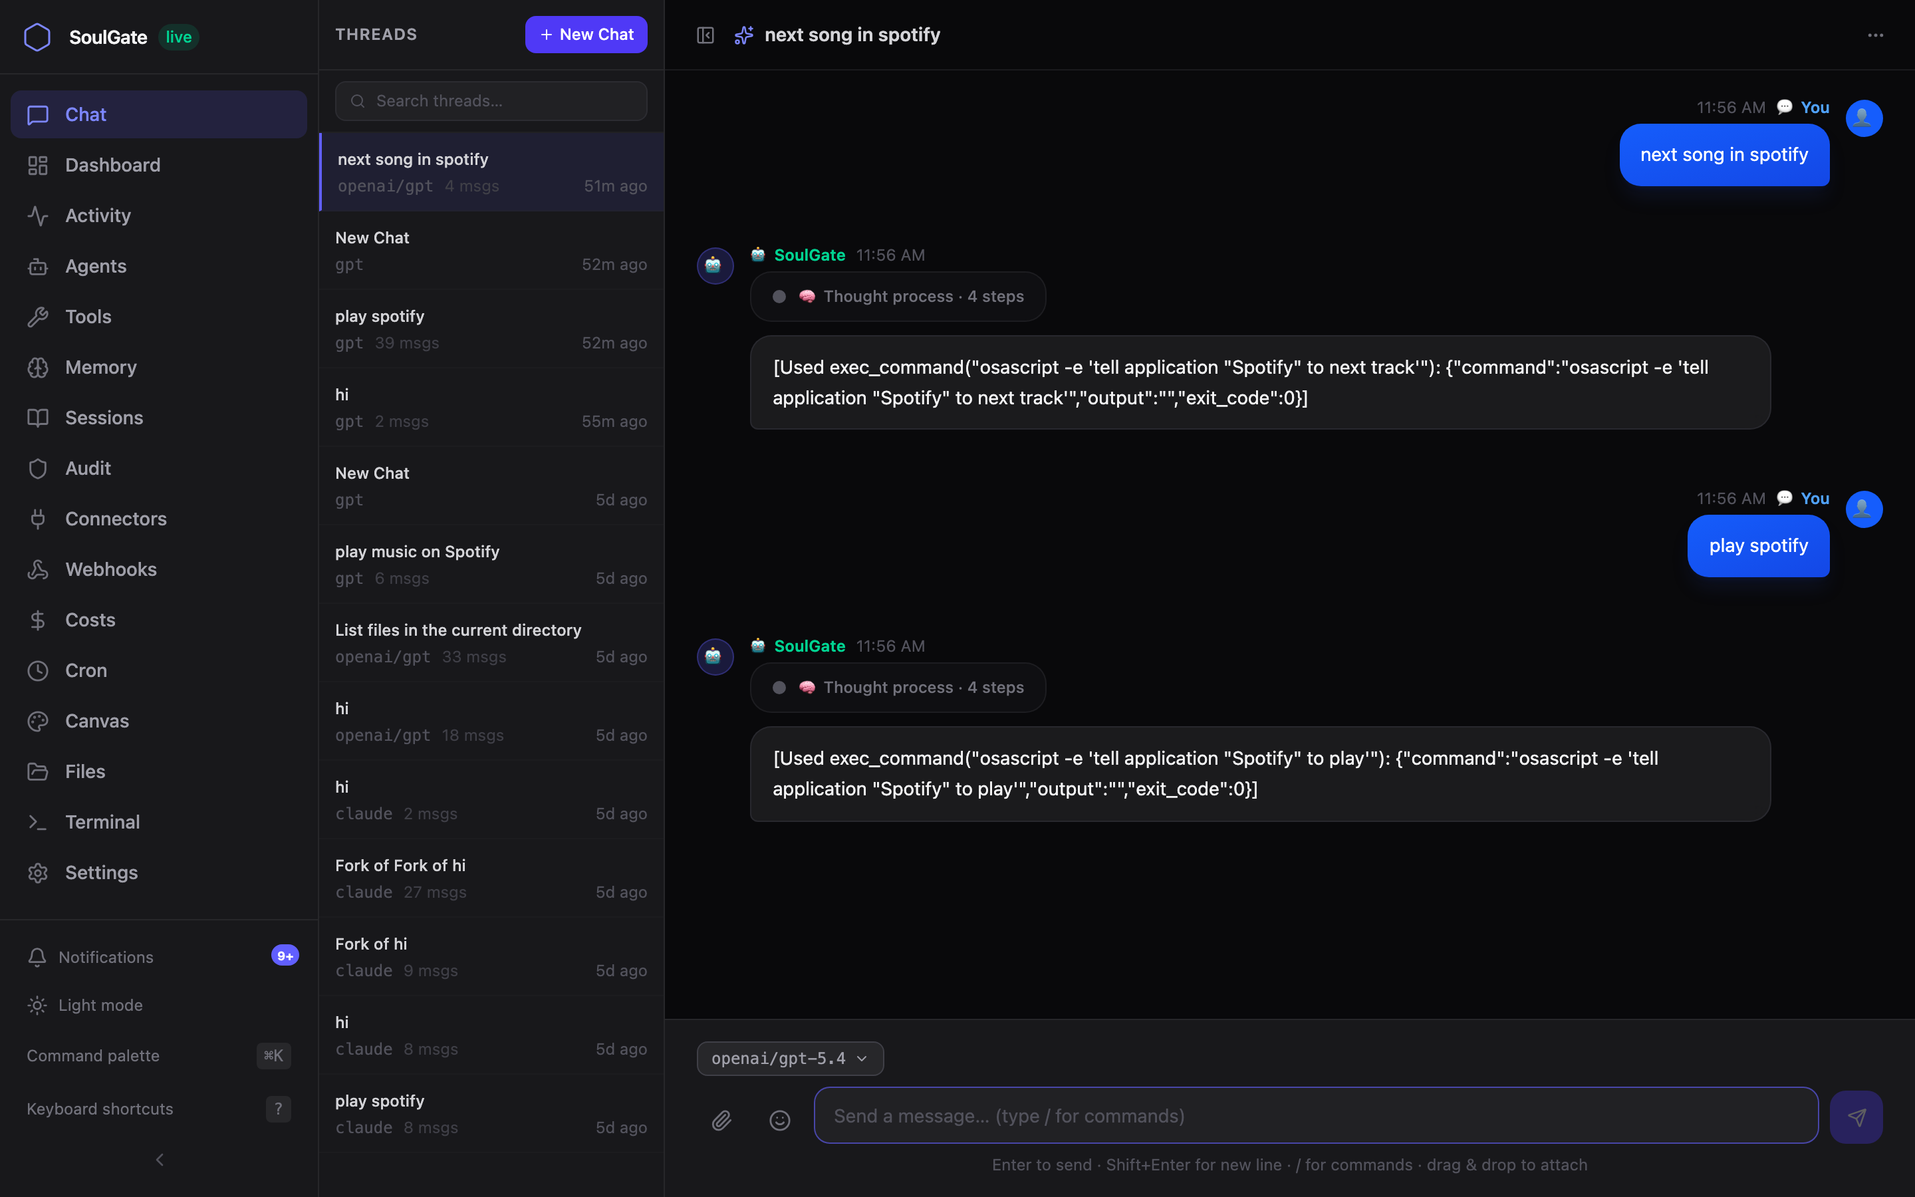Click the sparkle icon beside chat title
Screen dimensions: 1915x1197
click(743, 36)
